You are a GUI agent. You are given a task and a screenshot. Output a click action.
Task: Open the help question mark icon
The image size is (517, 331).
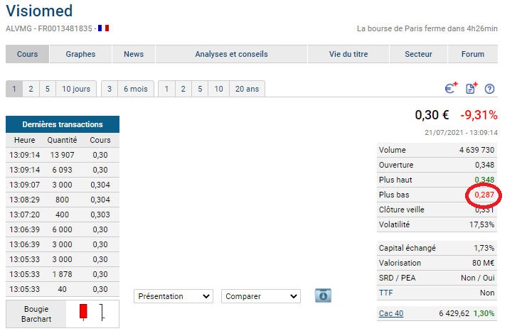[490, 89]
